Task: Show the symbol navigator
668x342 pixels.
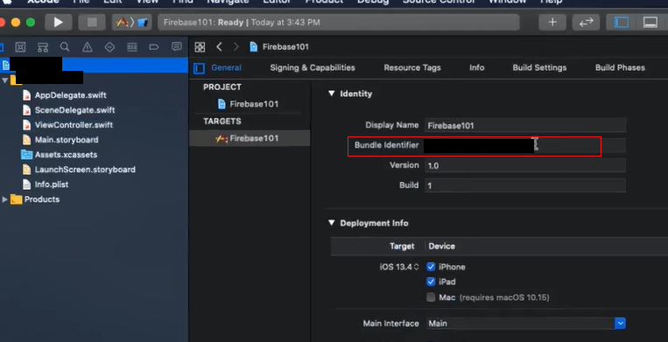Action: point(43,46)
